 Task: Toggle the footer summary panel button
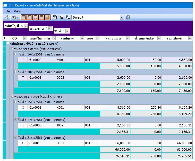click(x=36, y=17)
